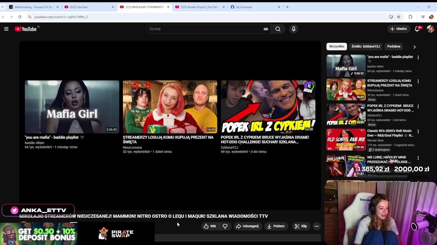Open the SzklanaY2J channel link on the POPEK IRL card
Screen dimensions: 437x245
point(229,148)
